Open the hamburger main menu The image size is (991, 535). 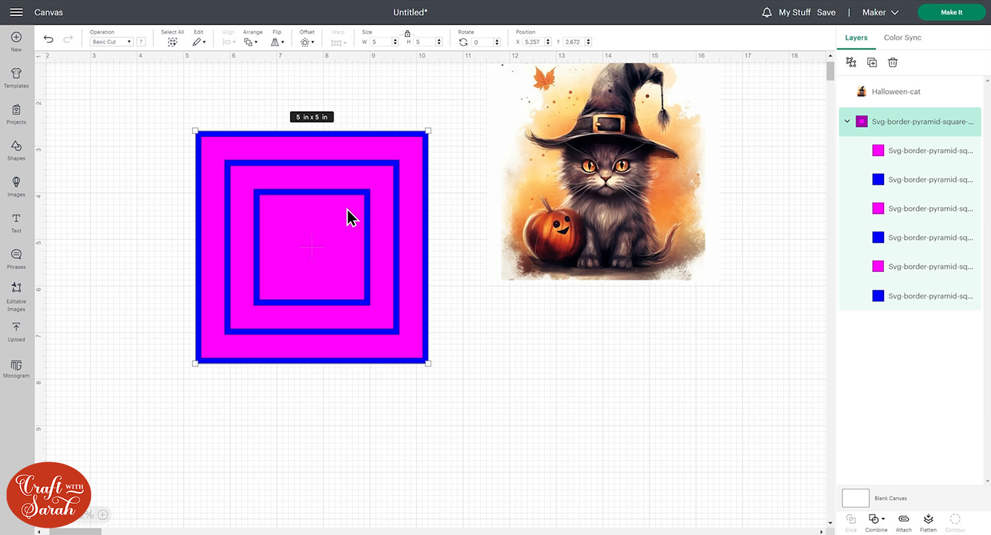(17, 13)
